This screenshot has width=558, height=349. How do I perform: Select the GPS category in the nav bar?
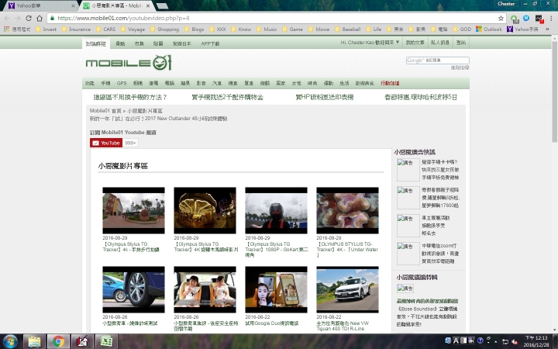point(122,83)
